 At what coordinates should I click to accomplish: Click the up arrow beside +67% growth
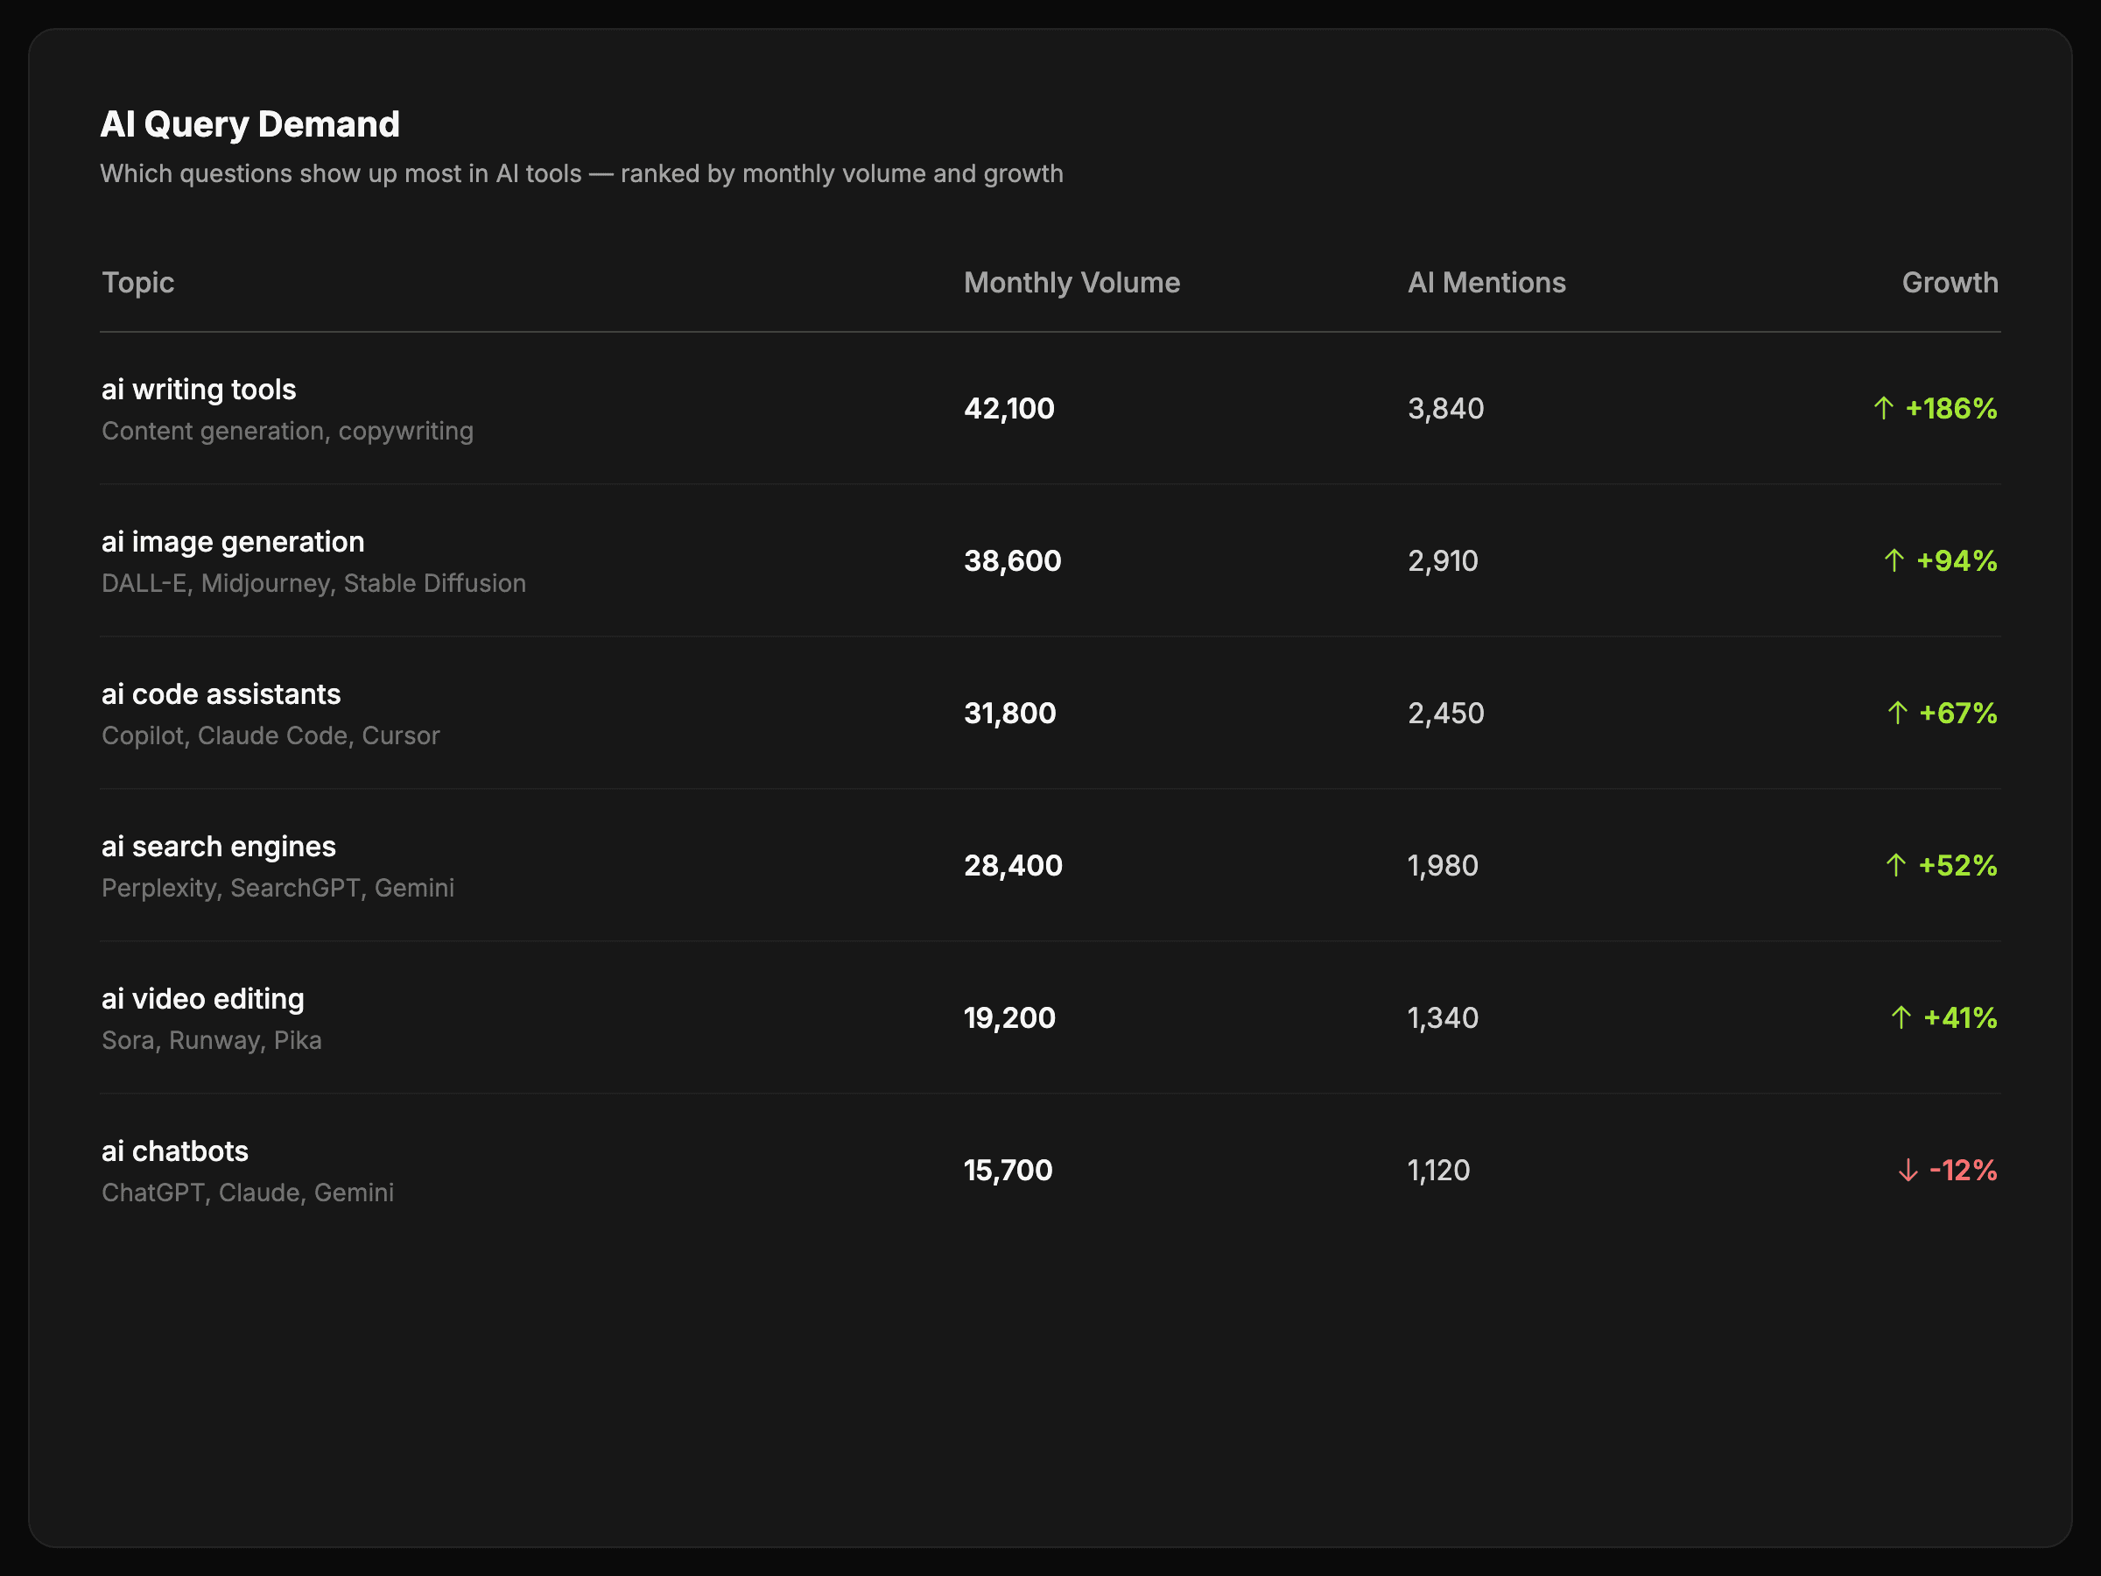pos(1897,714)
